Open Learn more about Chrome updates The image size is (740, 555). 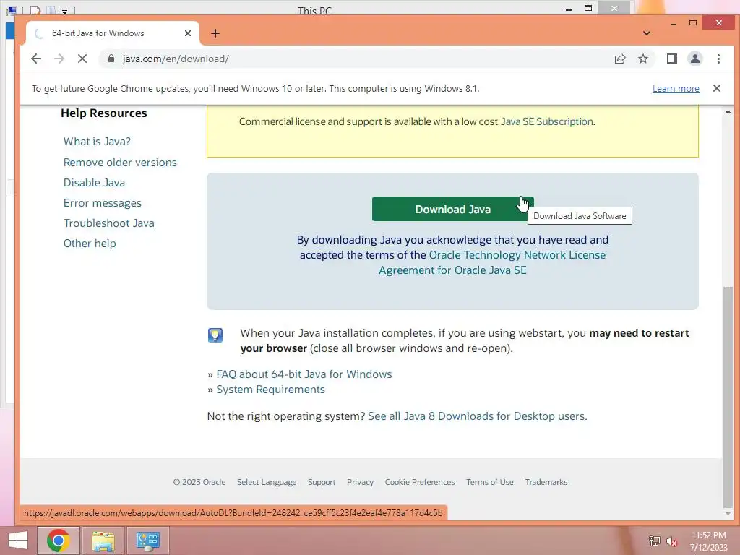(676, 89)
